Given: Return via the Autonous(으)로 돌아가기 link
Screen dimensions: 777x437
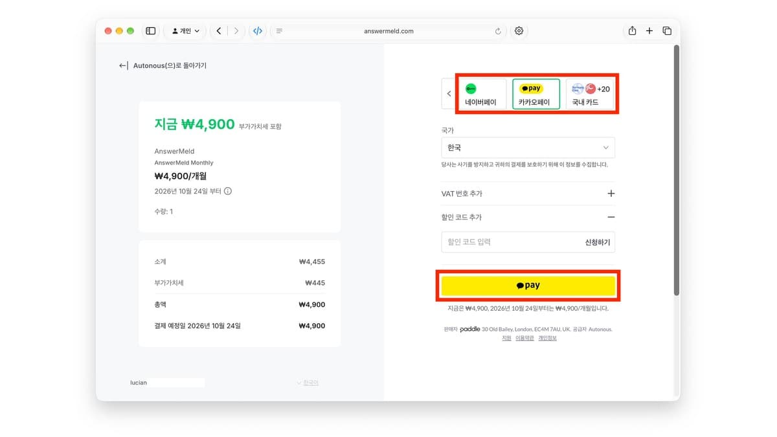Looking at the screenshot, I should (x=163, y=65).
